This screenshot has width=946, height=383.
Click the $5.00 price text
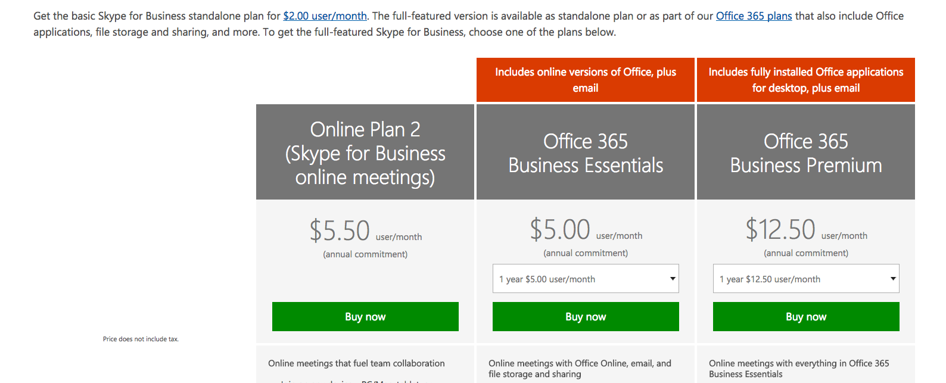pyautogui.click(x=560, y=229)
